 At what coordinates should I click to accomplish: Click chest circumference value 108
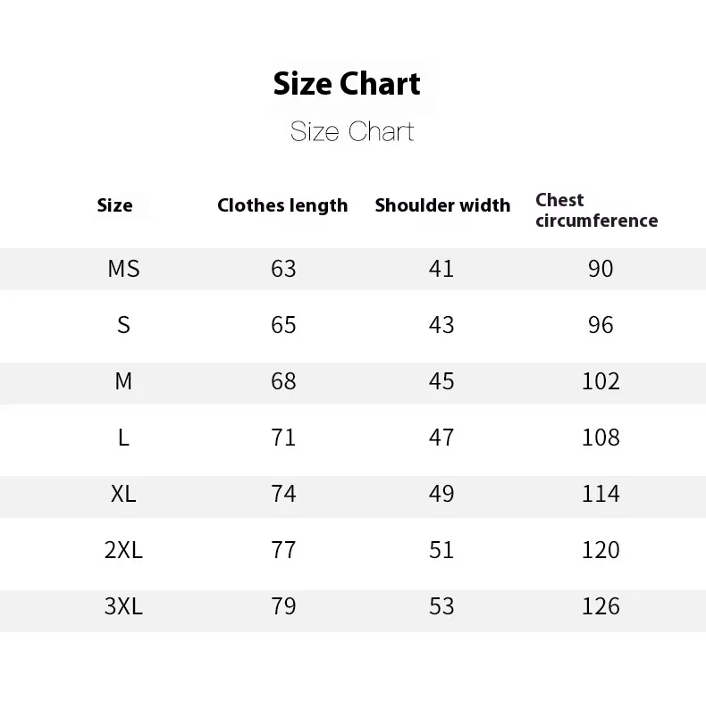(x=601, y=438)
